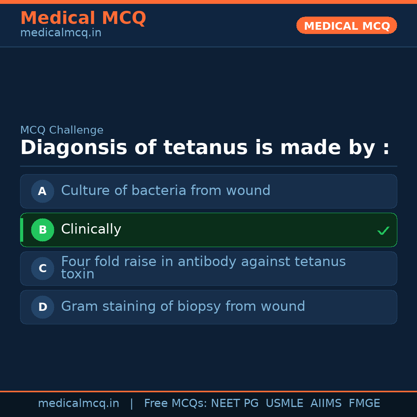The width and height of the screenshot is (417, 417).
Task: Pick the D letter circle
Action: click(x=42, y=307)
